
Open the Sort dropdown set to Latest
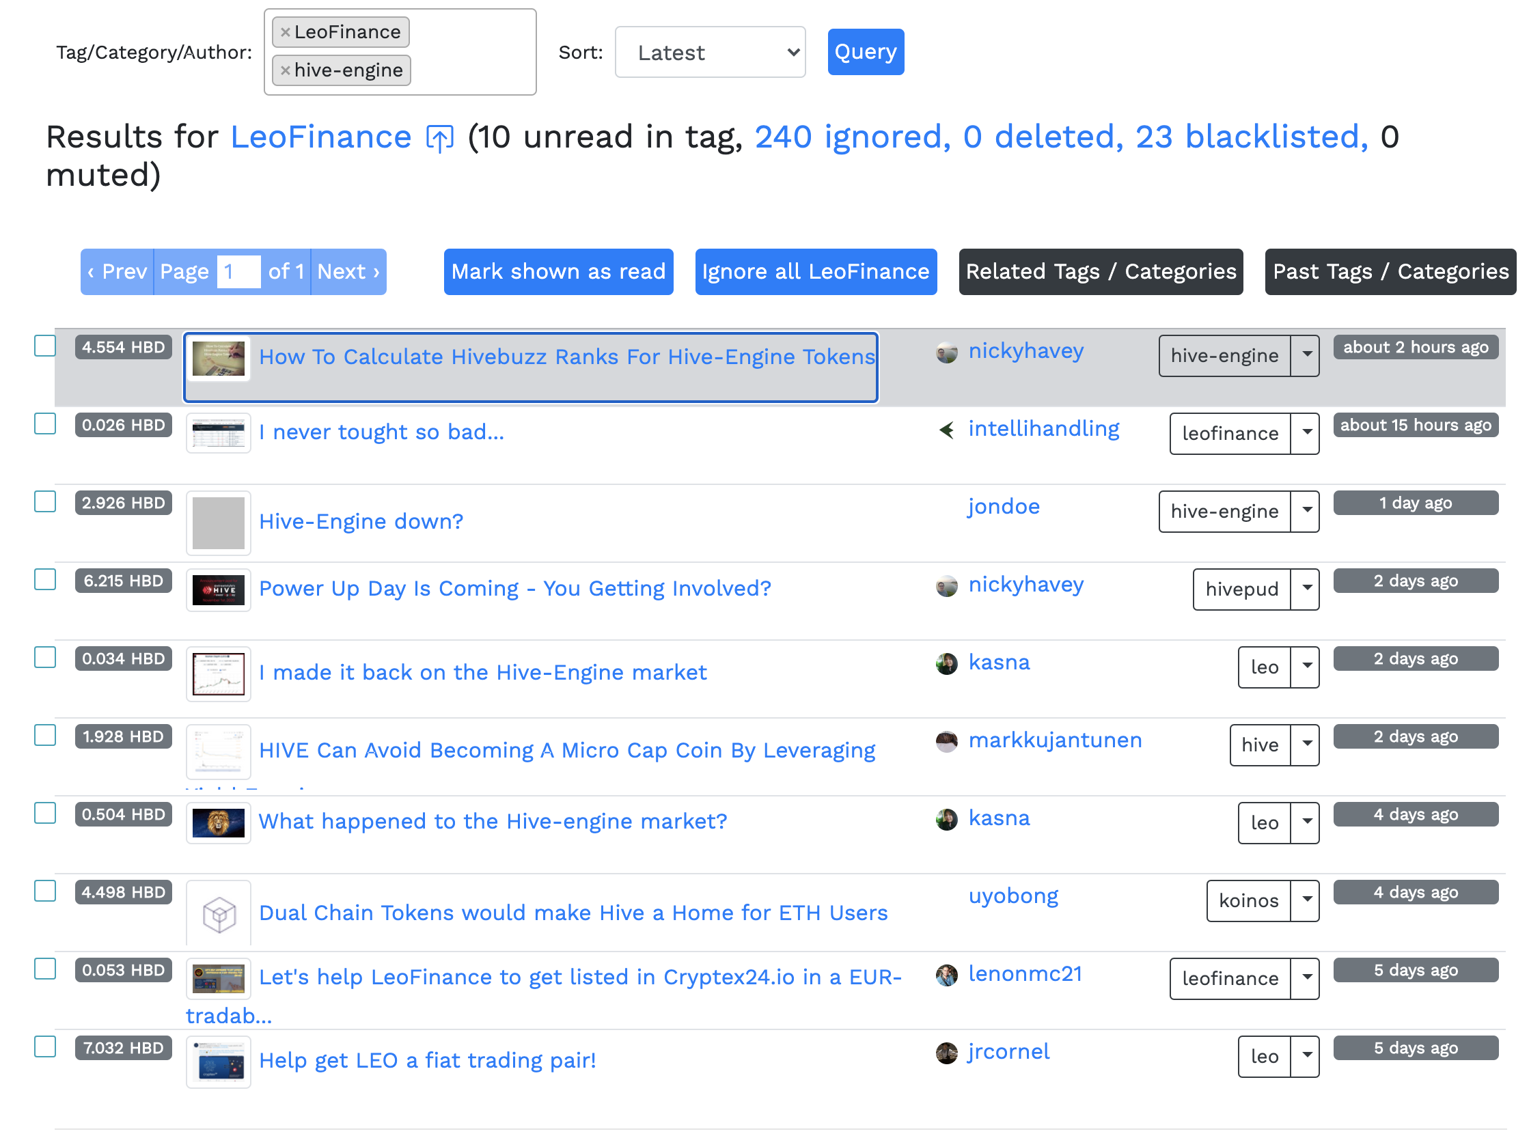click(710, 53)
